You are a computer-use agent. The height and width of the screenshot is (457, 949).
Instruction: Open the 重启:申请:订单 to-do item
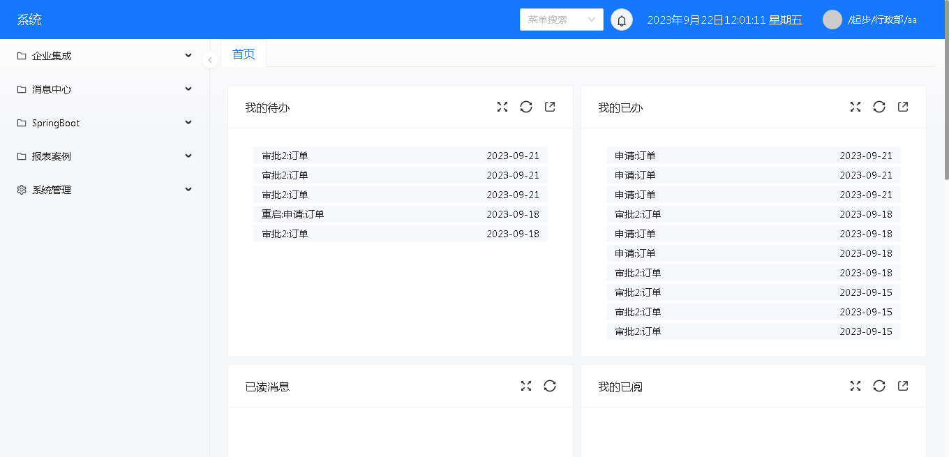(293, 214)
